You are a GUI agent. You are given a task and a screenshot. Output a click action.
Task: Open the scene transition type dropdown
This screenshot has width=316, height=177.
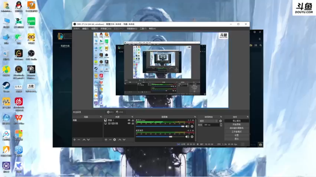click(x=208, y=121)
